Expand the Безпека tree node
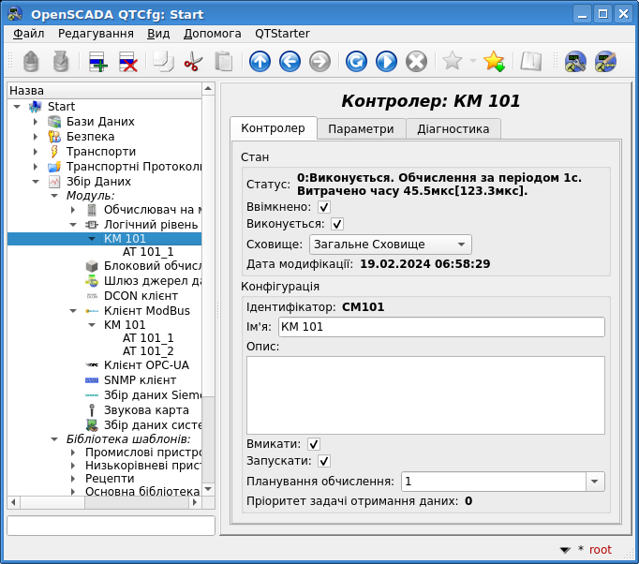Screen dimensions: 639x564 click(x=36, y=137)
